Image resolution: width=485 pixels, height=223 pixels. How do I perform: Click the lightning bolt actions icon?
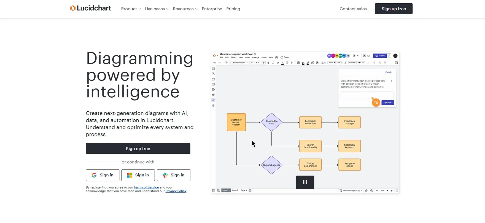[374, 63]
